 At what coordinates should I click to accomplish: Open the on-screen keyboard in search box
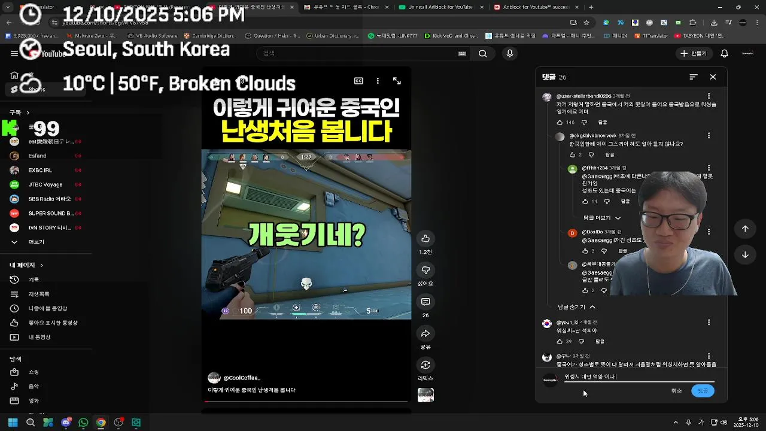click(462, 54)
